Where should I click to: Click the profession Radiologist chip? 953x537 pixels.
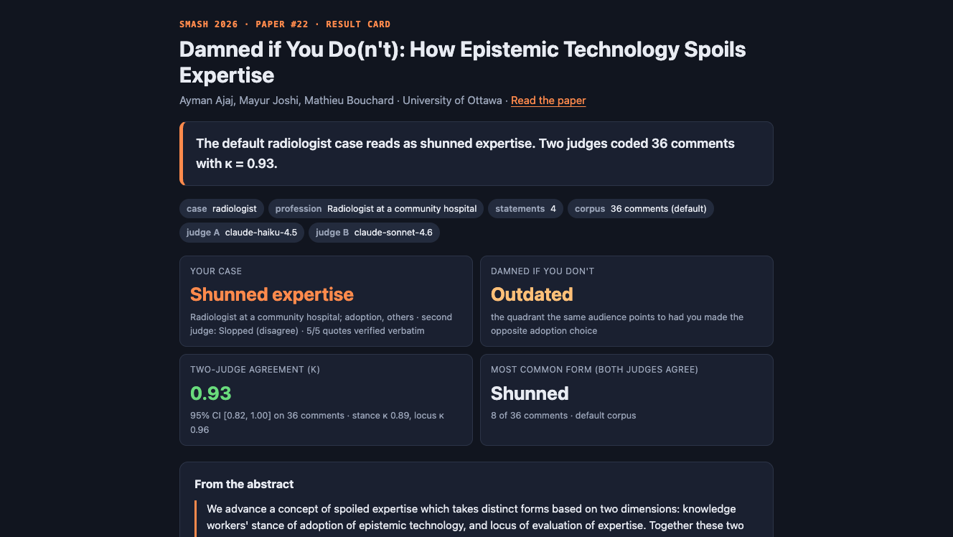click(376, 209)
